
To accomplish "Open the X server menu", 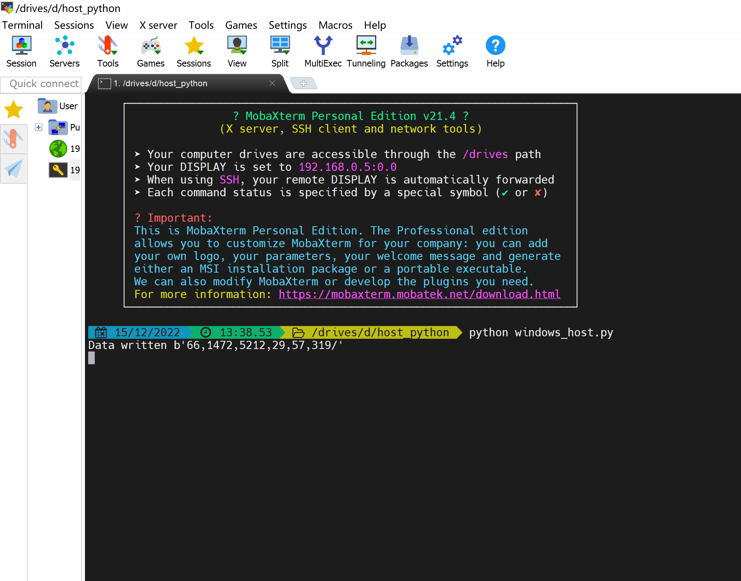I will click(x=158, y=25).
